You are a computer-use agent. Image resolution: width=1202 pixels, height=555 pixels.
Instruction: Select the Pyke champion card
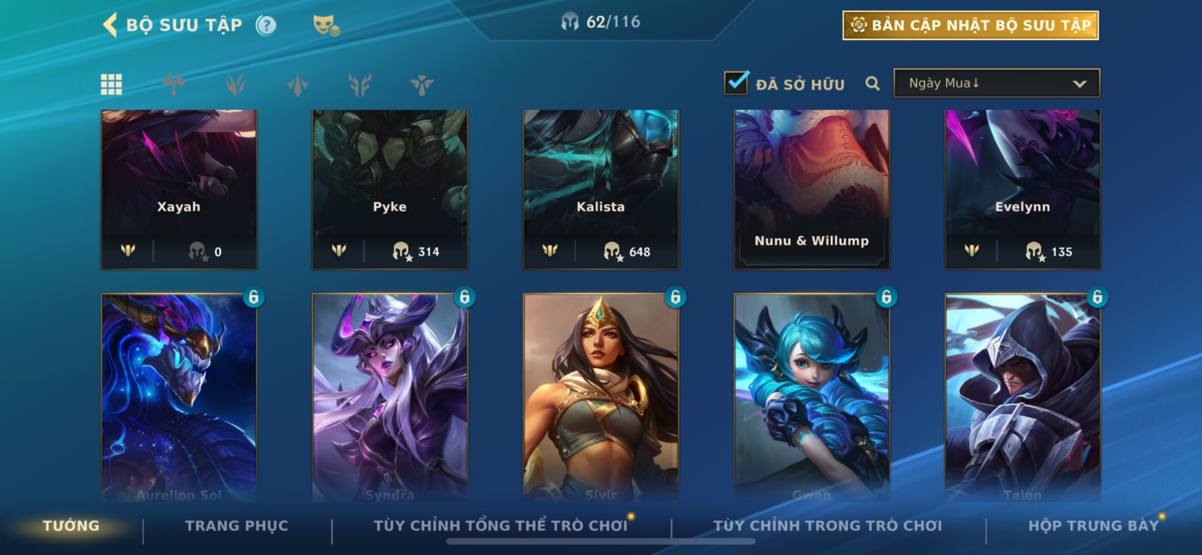[390, 189]
